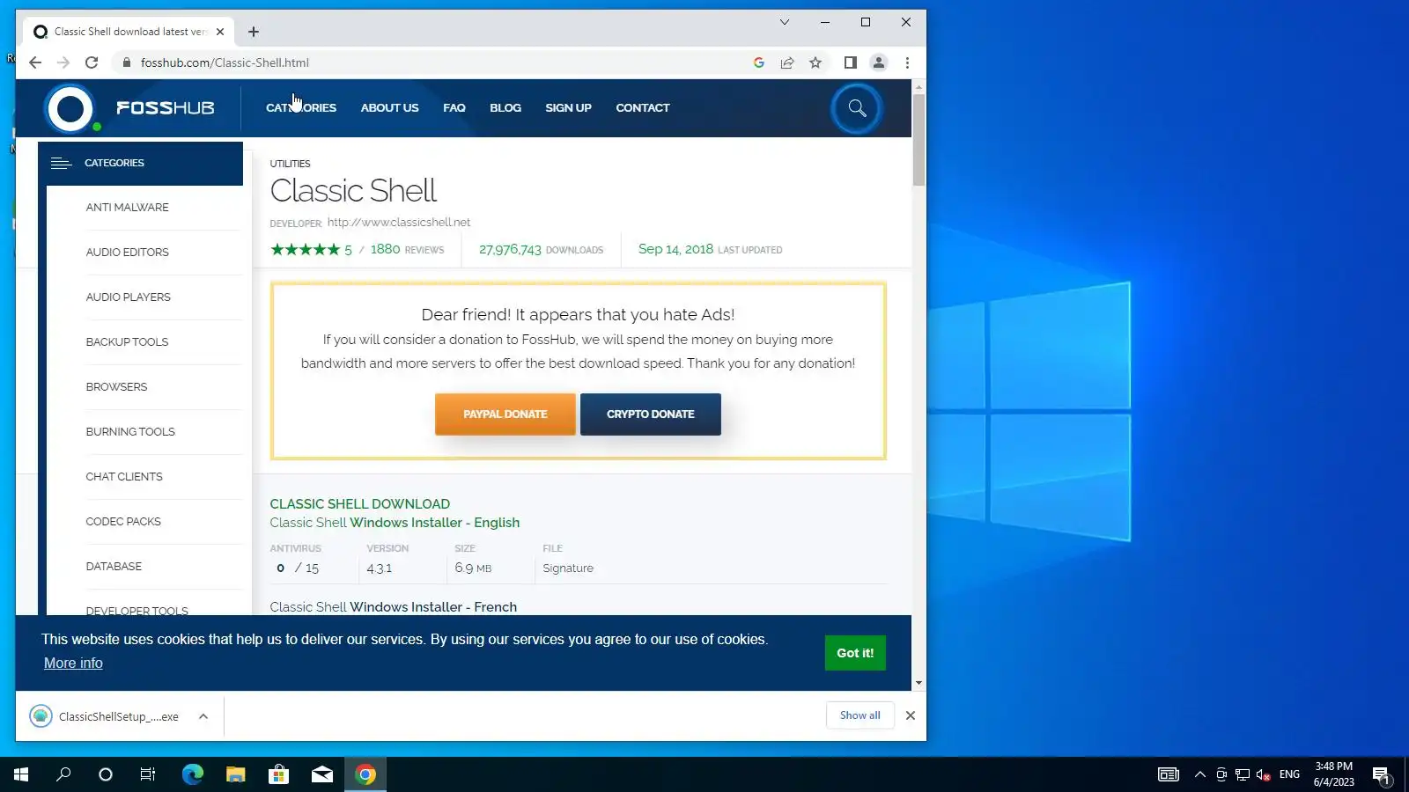Screen dimensions: 1409x792
Task: Click the muted volume tray icon
Action: pos(1263,774)
